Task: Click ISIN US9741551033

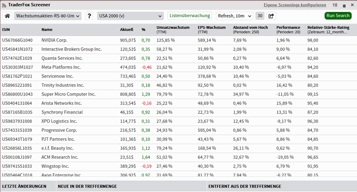Action: click(17, 166)
